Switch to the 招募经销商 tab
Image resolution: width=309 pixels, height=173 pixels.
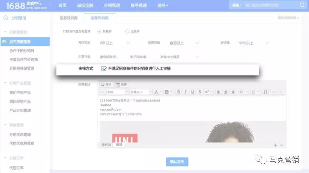[69, 18]
